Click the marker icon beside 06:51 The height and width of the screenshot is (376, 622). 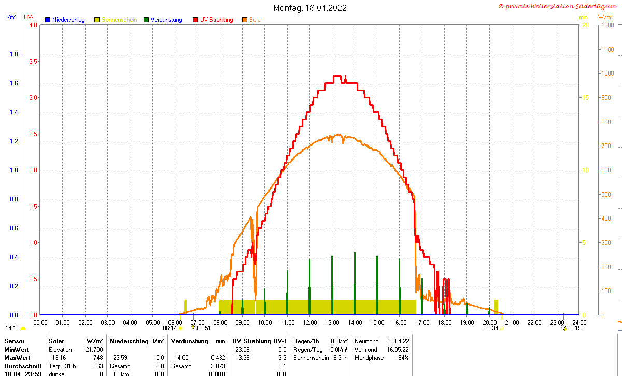193,327
